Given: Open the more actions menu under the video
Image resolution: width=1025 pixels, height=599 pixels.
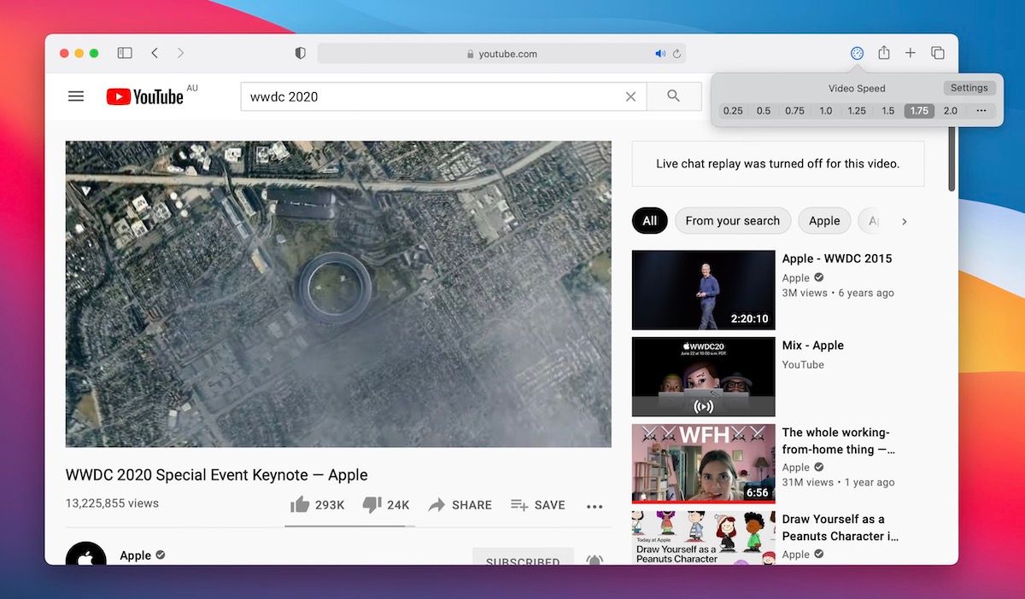Looking at the screenshot, I should 594,505.
